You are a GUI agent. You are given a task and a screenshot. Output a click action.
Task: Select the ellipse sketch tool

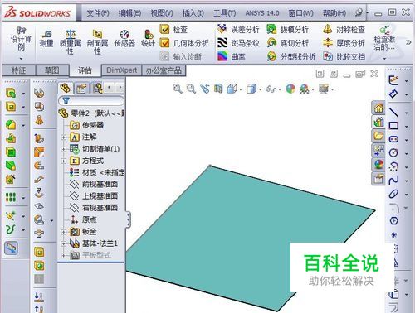coord(393,194)
